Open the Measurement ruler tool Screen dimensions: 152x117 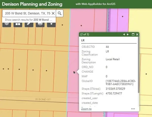29,24
